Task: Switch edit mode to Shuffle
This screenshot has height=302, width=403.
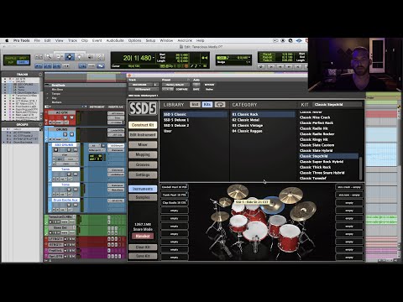Action: pyautogui.click(x=10, y=58)
